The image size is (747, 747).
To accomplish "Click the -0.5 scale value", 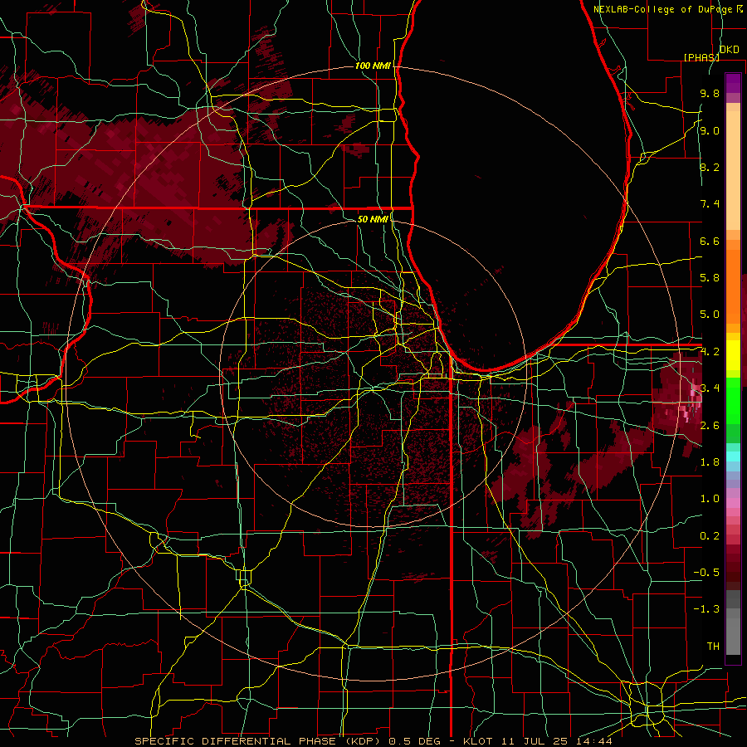I will point(706,573).
